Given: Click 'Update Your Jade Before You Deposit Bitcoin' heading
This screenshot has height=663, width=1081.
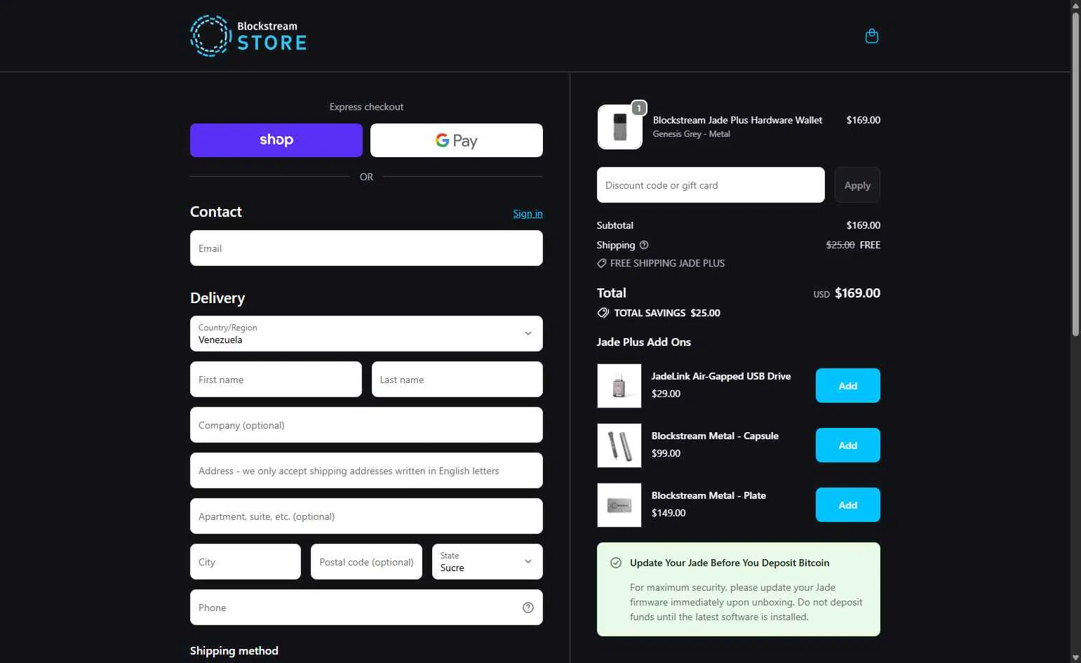Looking at the screenshot, I should [x=730, y=563].
